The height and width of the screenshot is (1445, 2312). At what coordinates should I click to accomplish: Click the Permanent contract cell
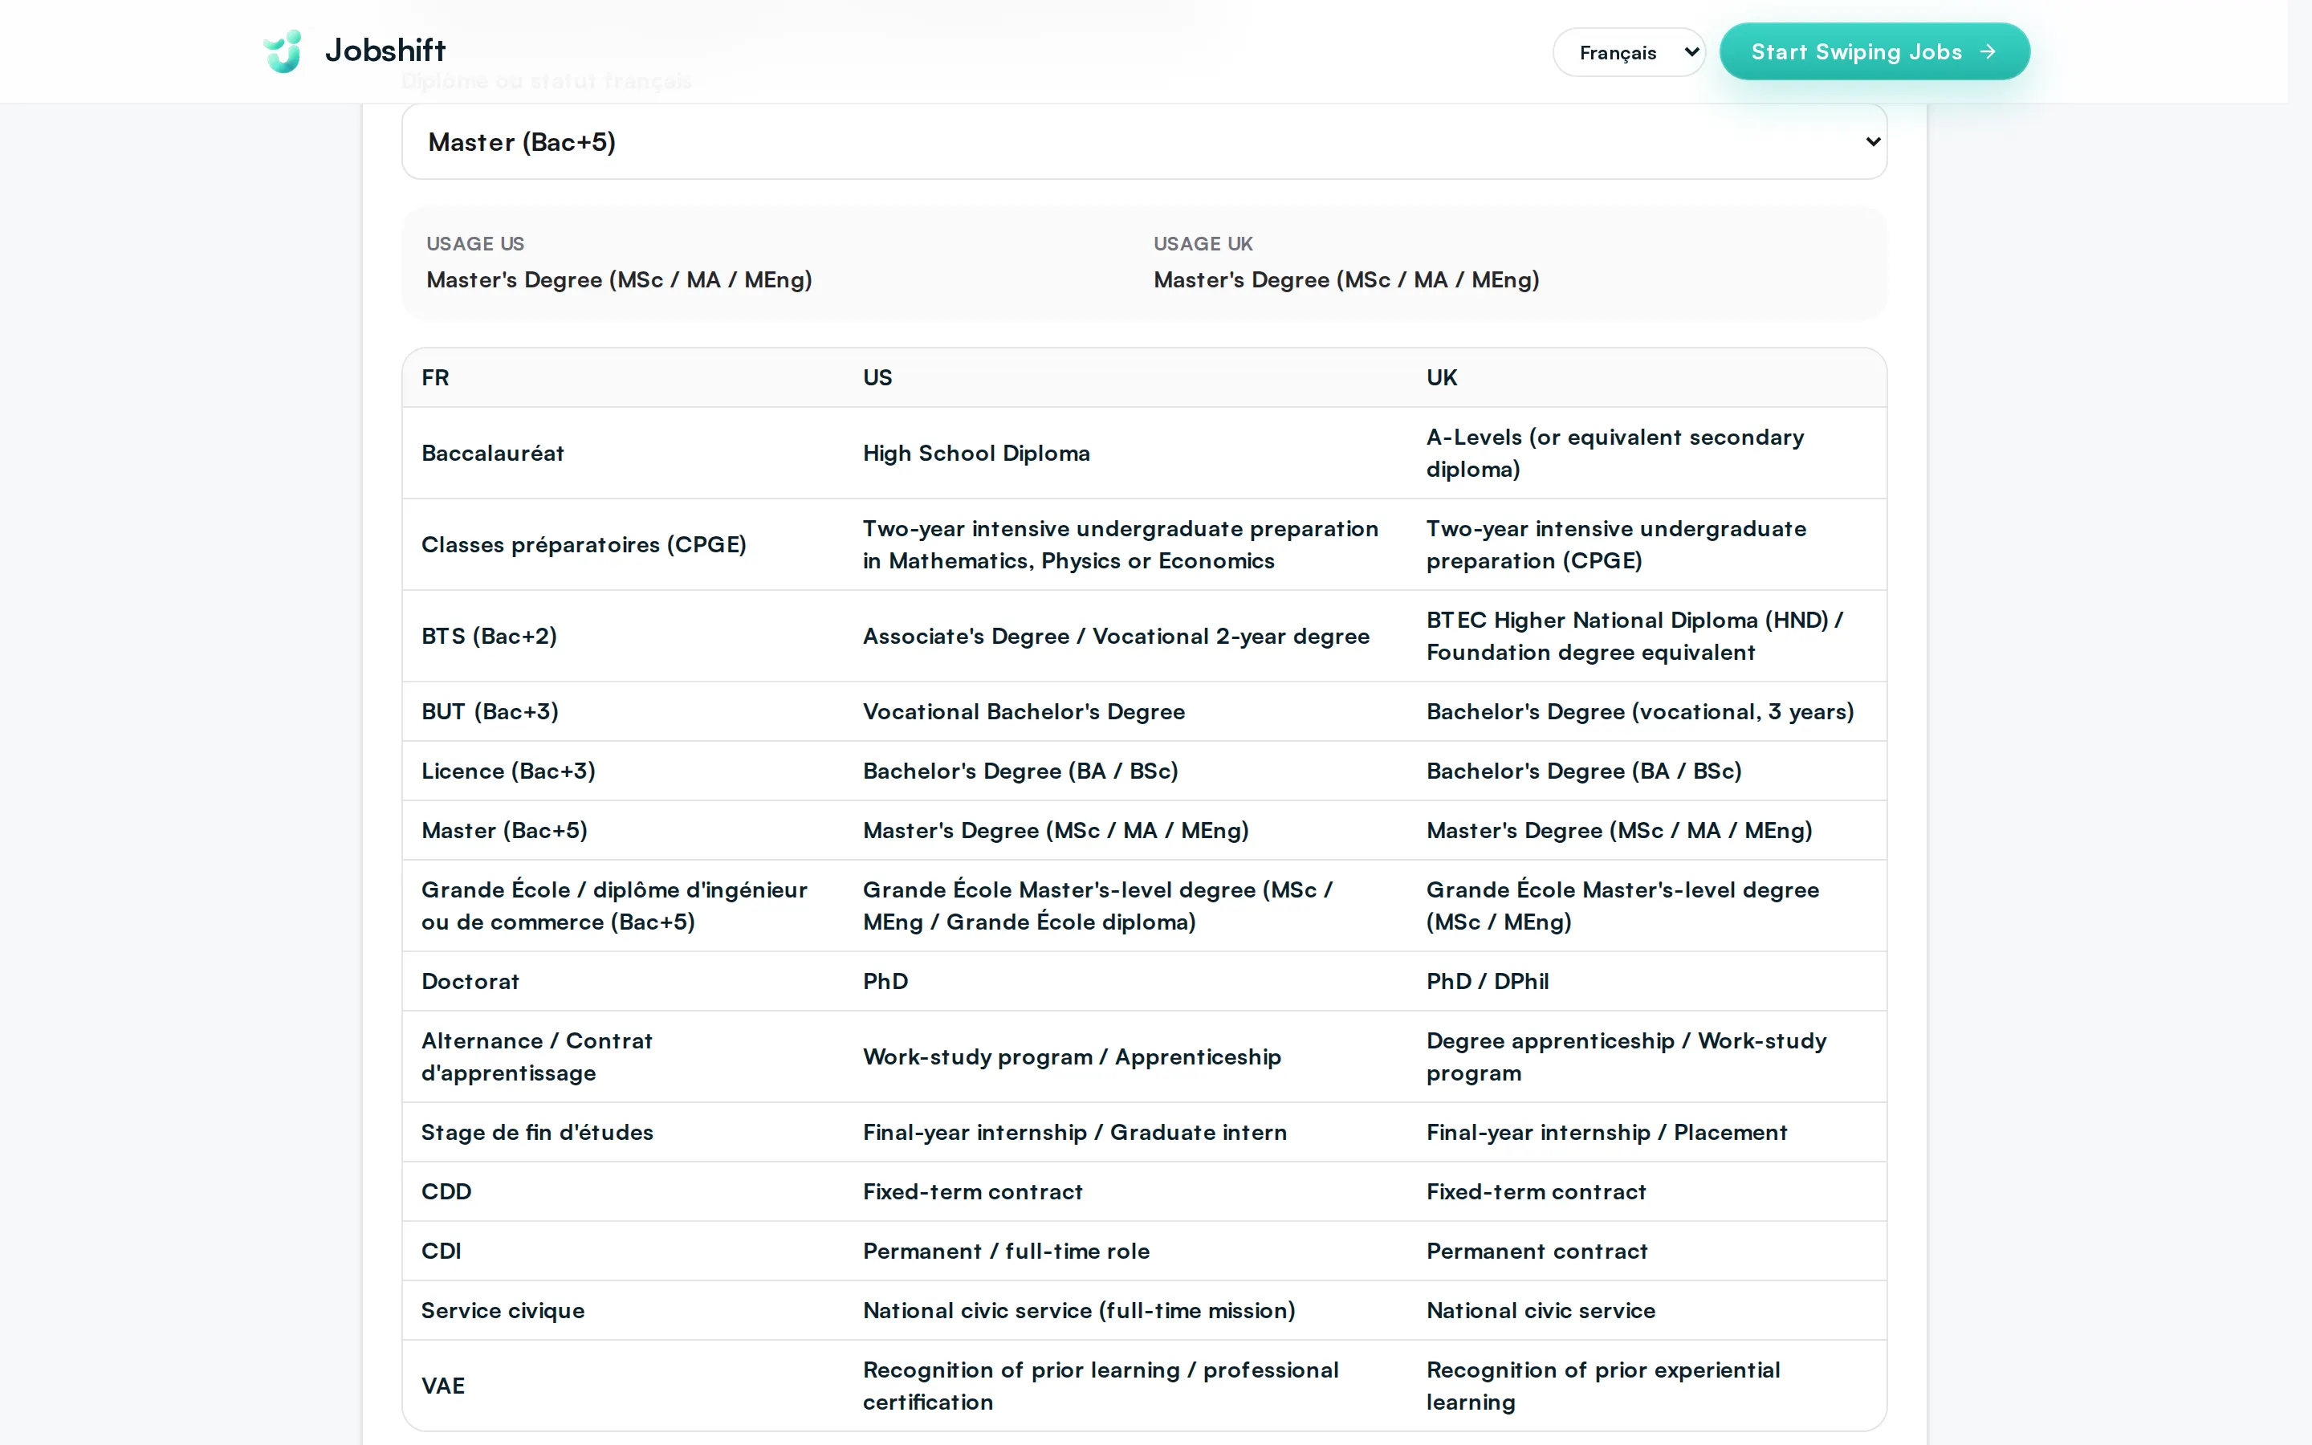pos(1537,1251)
